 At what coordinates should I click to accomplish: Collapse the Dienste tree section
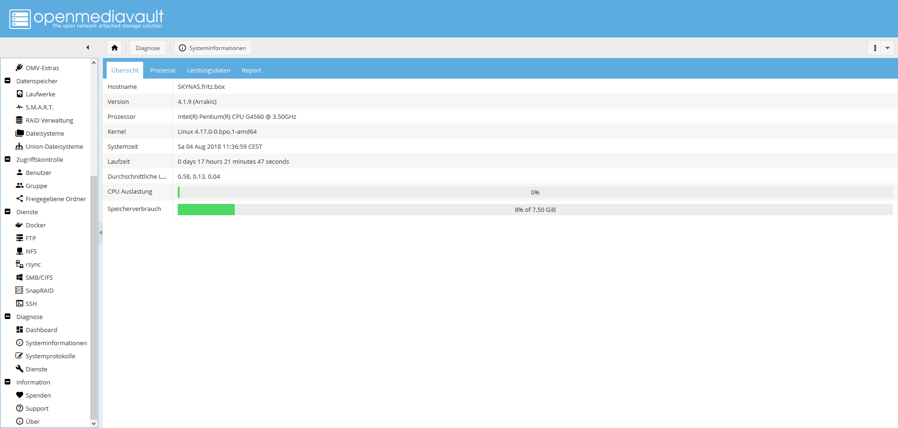coord(7,211)
